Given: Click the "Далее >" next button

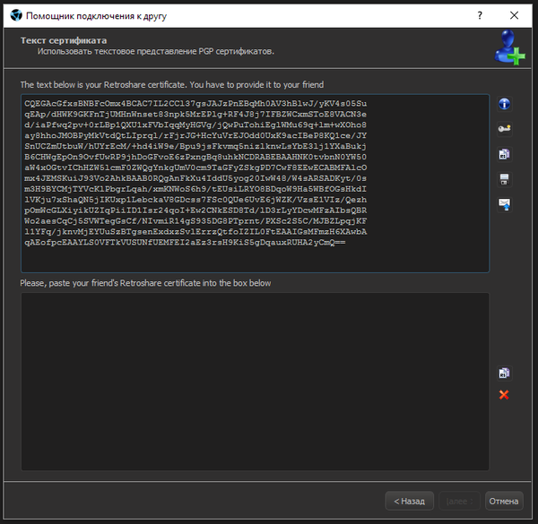Looking at the screenshot, I should pos(459,501).
